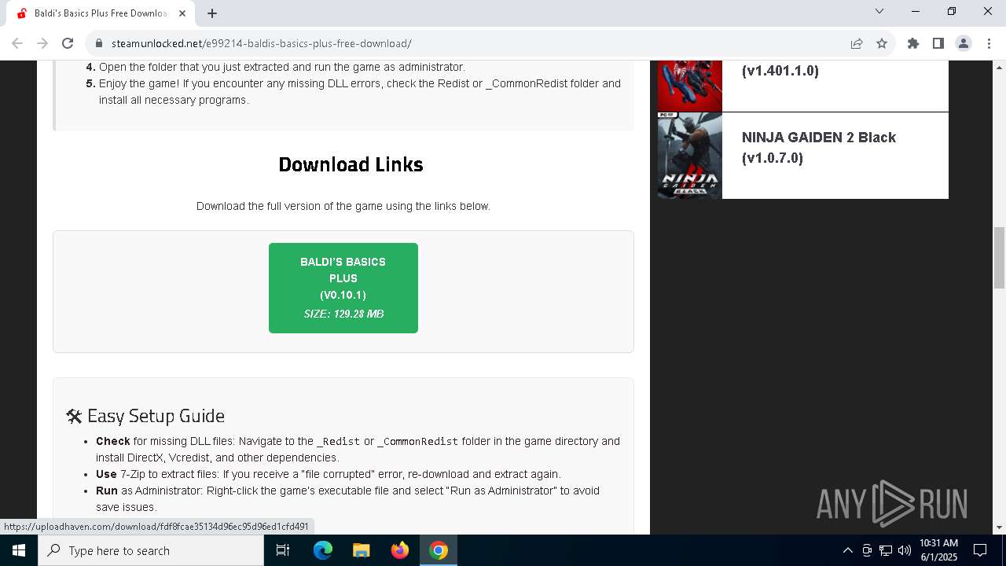Show hidden tray icons chevron

point(847,550)
